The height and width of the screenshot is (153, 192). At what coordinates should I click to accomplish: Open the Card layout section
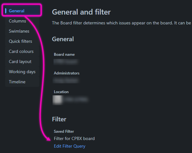(20, 62)
